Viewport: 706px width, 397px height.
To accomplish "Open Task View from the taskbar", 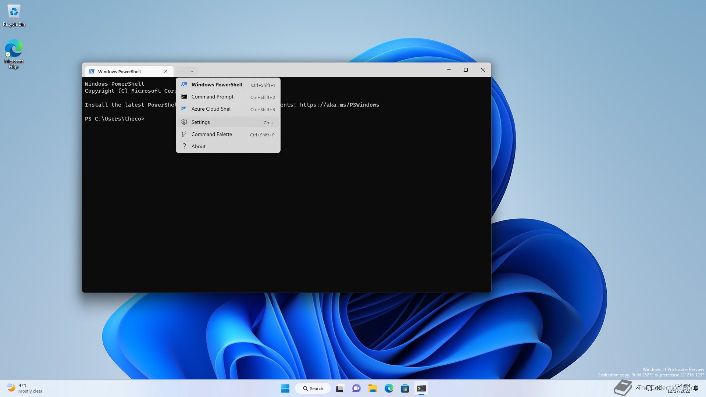I will 340,388.
